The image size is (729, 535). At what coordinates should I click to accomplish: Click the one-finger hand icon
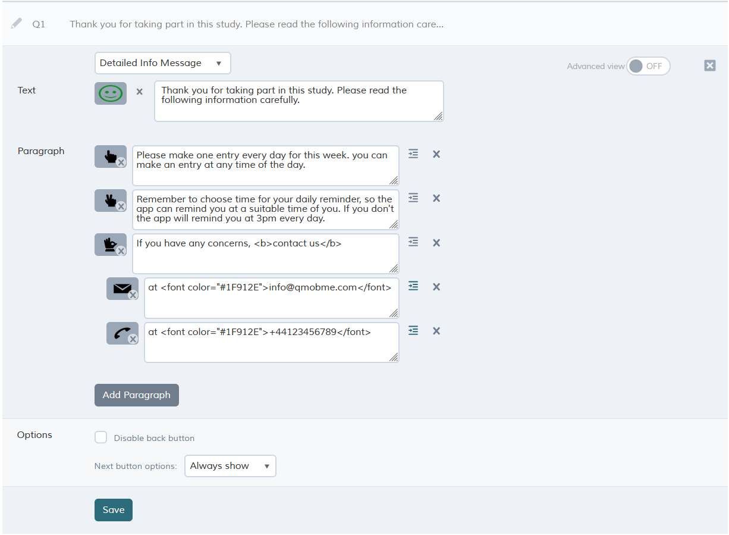(x=111, y=157)
